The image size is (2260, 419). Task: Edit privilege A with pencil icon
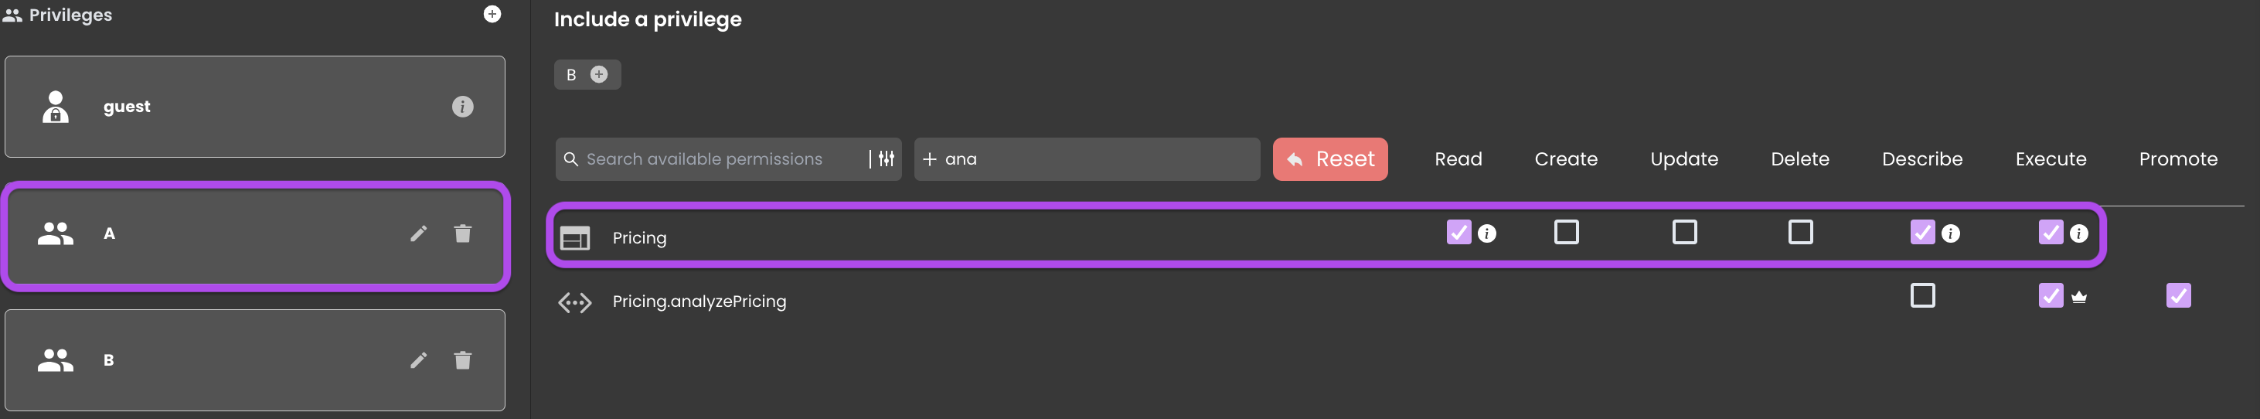coord(418,233)
